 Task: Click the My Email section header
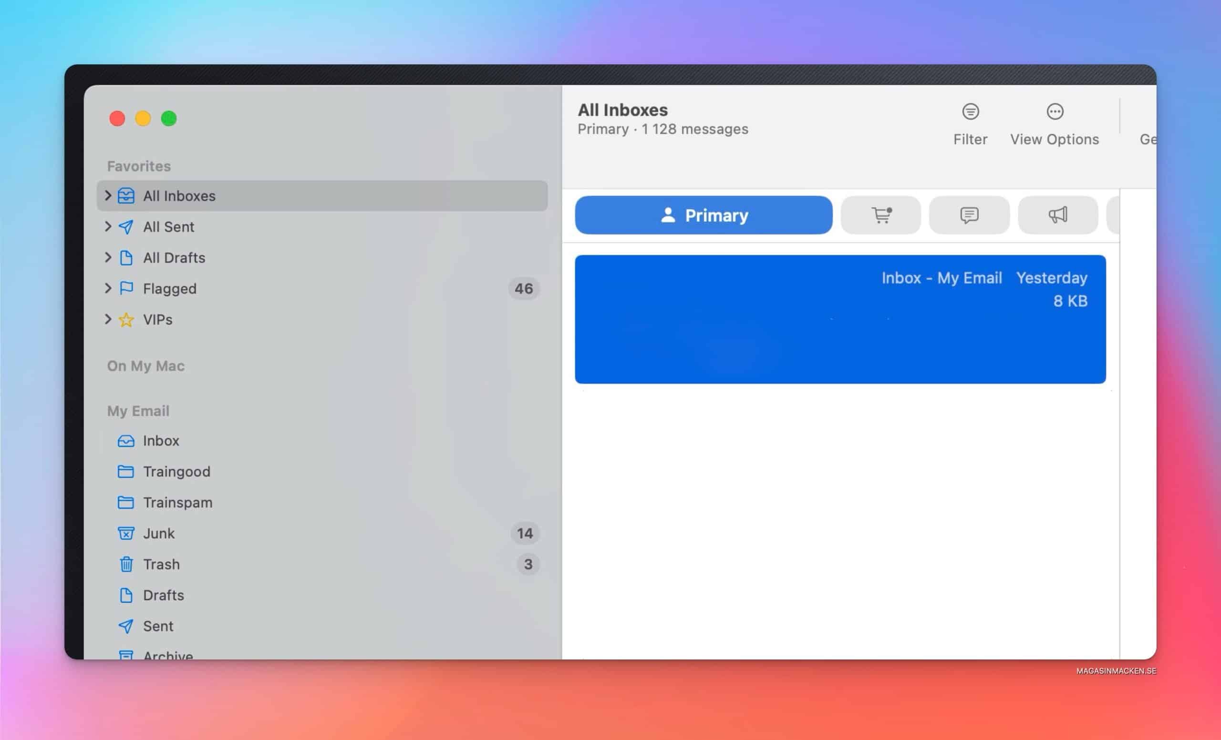click(138, 411)
